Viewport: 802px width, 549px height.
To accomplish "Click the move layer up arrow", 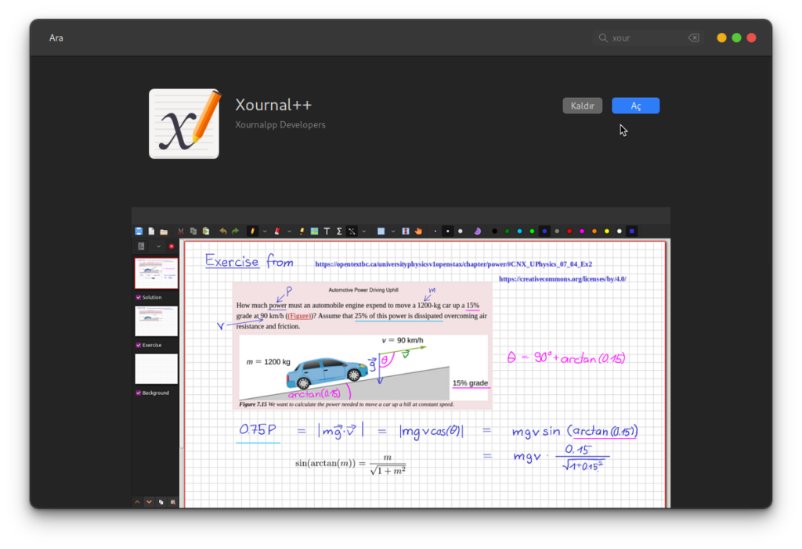I will point(137,502).
